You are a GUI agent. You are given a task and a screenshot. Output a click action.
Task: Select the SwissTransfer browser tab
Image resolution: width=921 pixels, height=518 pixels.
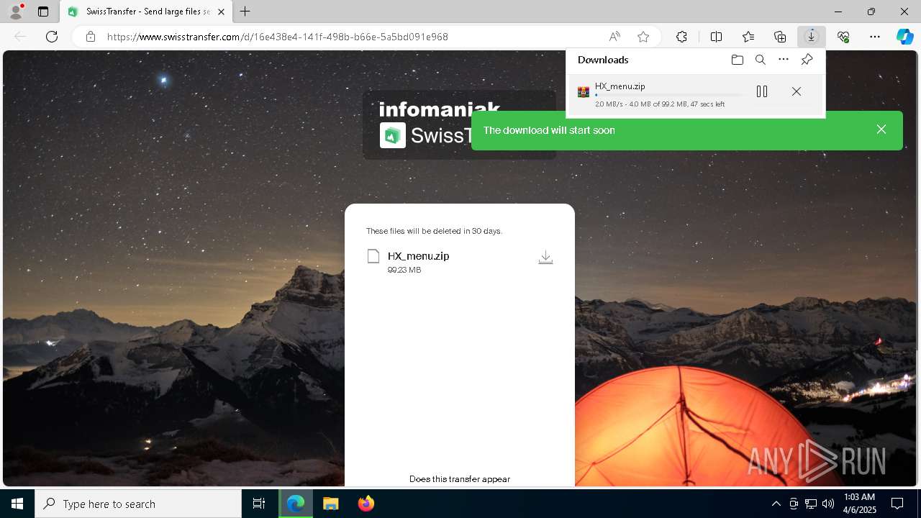pos(146,12)
